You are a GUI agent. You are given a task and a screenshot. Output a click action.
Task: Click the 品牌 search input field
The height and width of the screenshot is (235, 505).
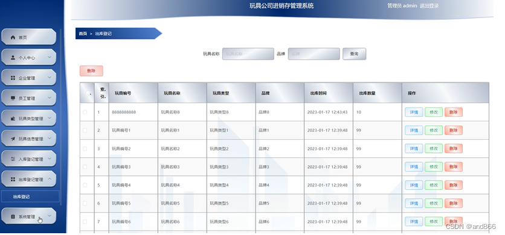click(x=314, y=54)
